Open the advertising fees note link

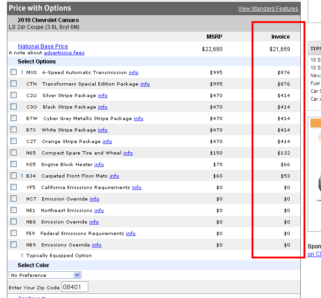[x=64, y=53]
